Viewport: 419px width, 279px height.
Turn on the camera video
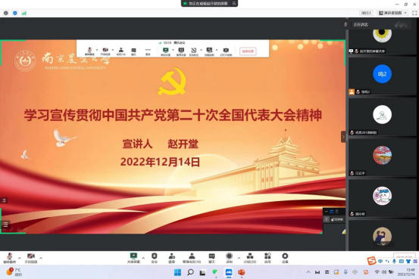(x=31, y=258)
